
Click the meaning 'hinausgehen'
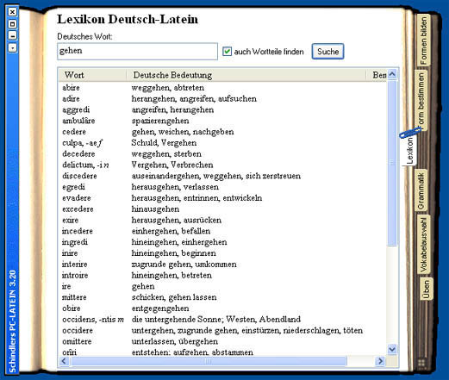tap(155, 209)
